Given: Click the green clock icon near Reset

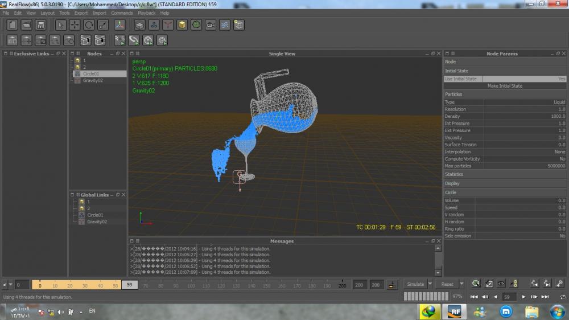Looking at the screenshot, I should coord(476,284).
